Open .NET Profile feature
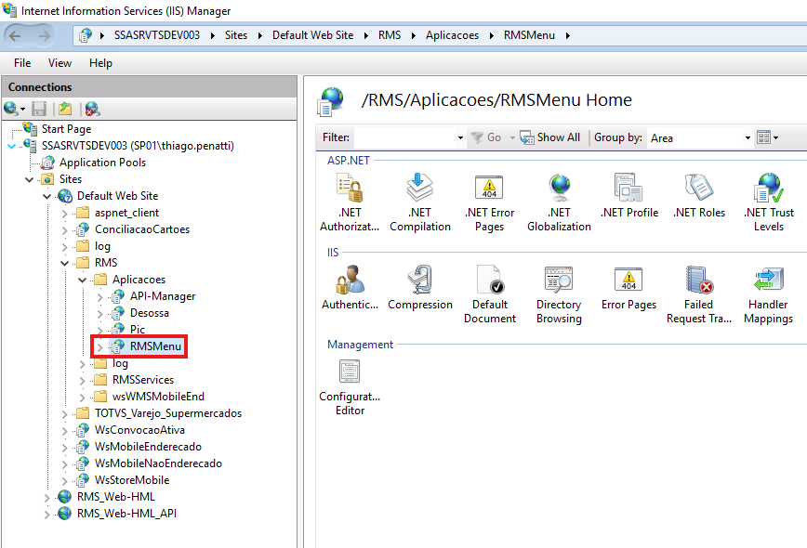This screenshot has width=807, height=548. tap(628, 195)
